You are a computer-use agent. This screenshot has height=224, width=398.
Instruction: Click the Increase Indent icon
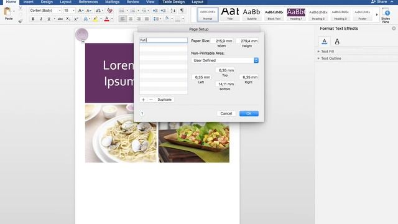(x=163, y=11)
